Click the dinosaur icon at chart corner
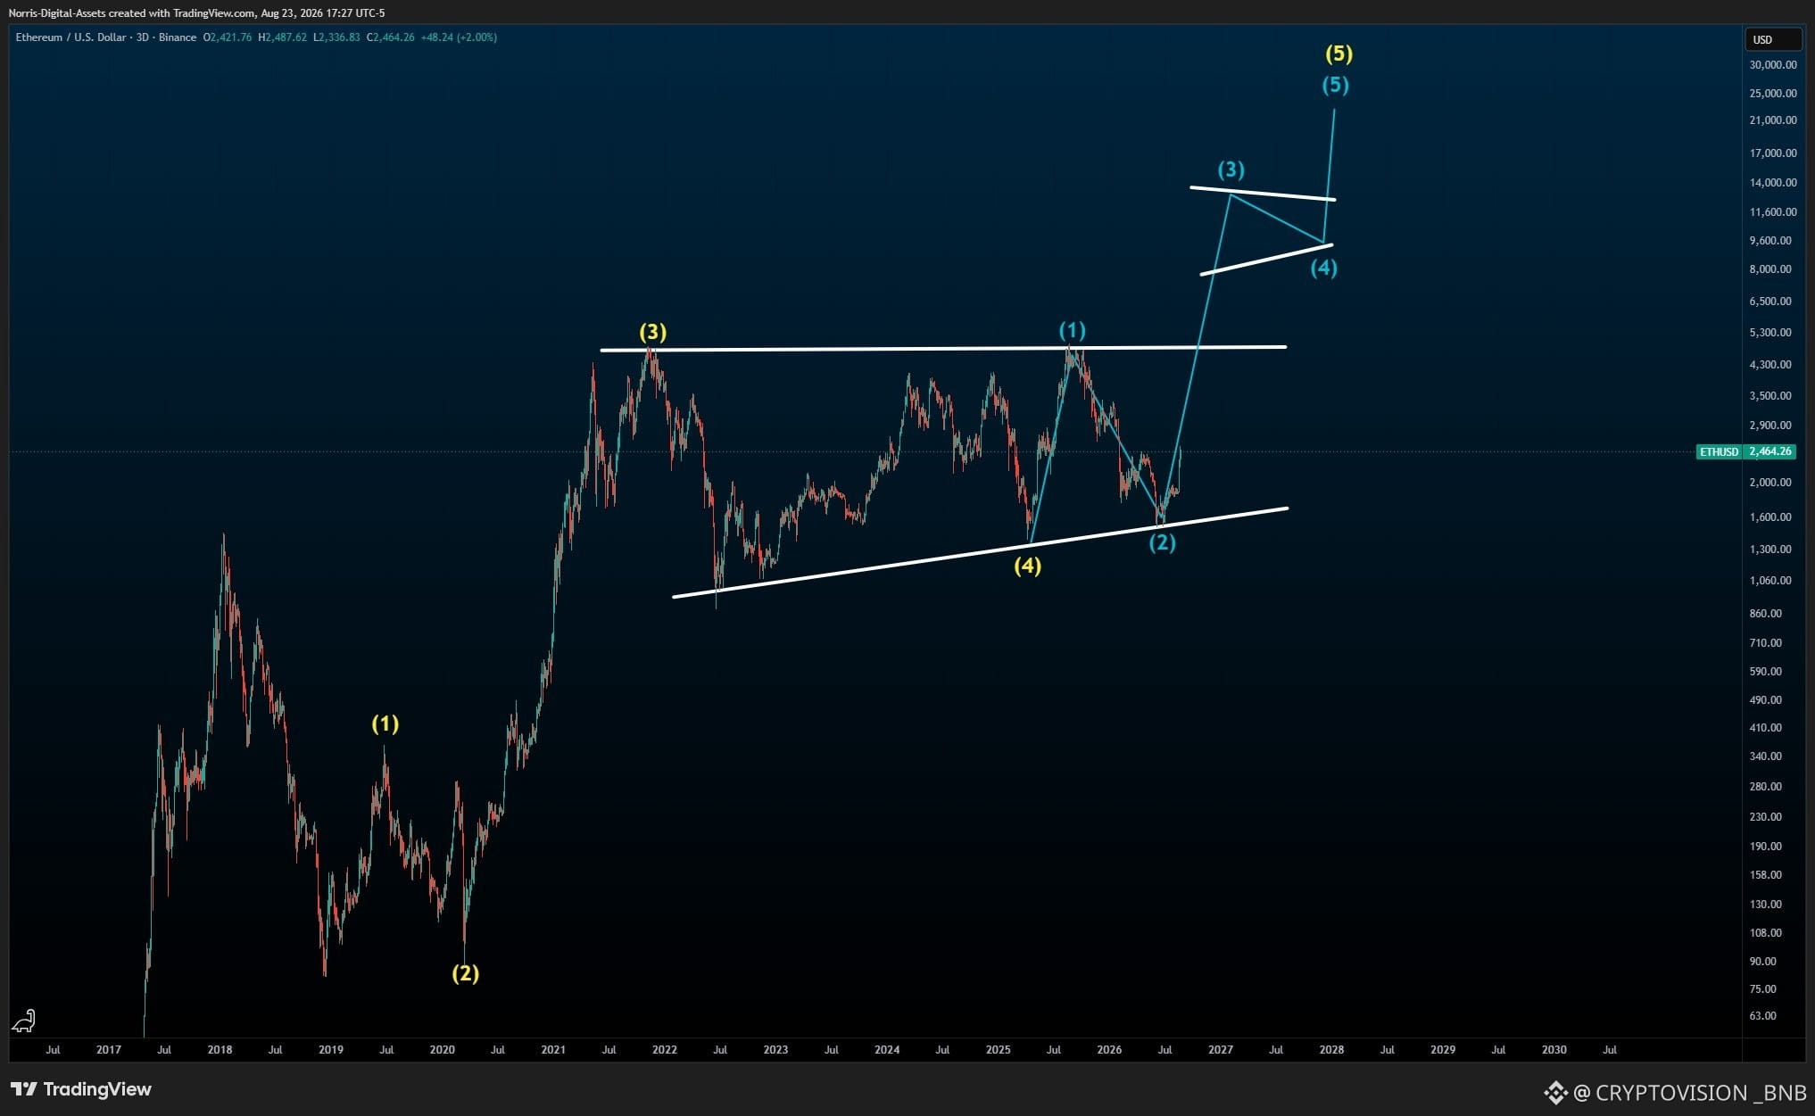Screen dimensions: 1815x1116 click(x=23, y=1020)
